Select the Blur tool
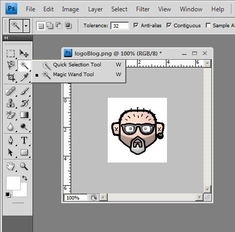This screenshot has width=235, height=232. coord(10,127)
